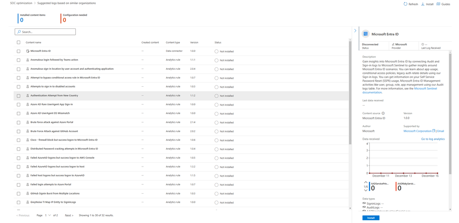Toggle the select-all checkbox in table header
459x223 pixels.
tap(19, 42)
